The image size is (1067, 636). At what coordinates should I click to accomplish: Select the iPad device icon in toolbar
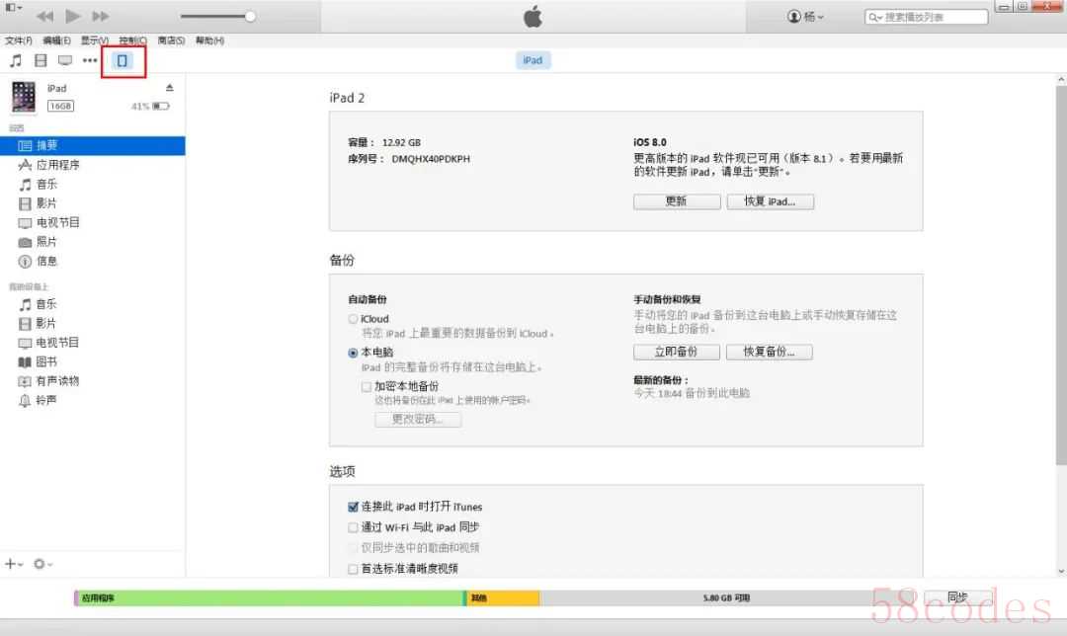point(122,60)
